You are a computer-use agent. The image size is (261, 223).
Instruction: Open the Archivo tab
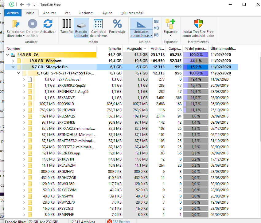13,13
